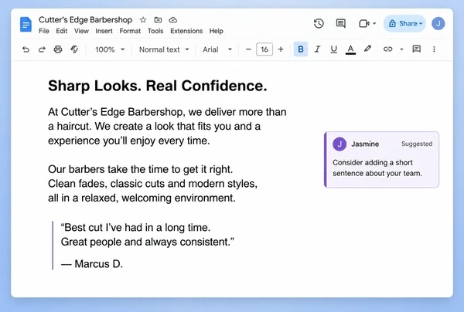The image size is (464, 312).
Task: Undo the last action
Action: click(26, 49)
